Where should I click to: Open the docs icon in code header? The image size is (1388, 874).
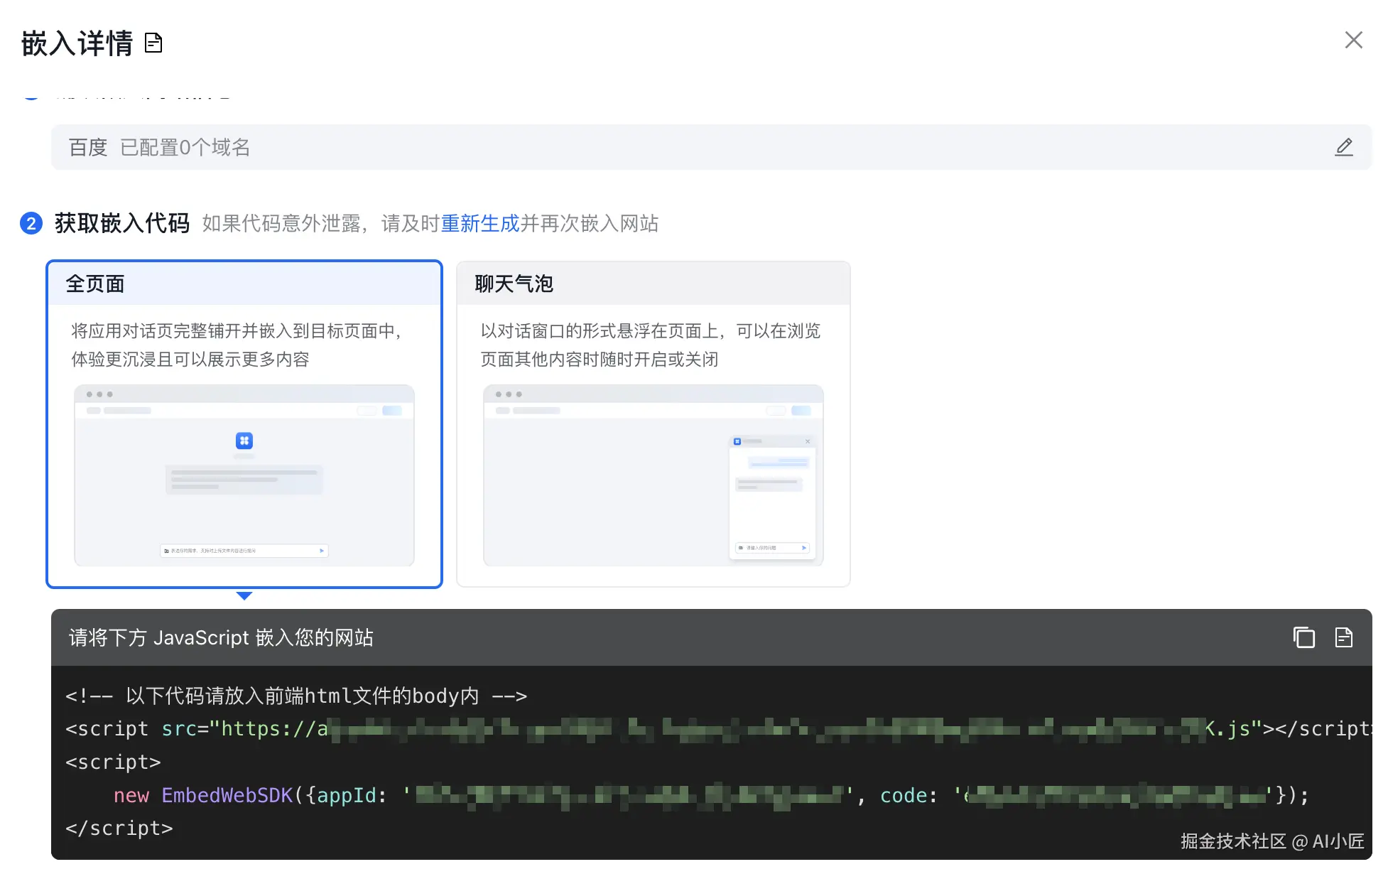point(1343,637)
